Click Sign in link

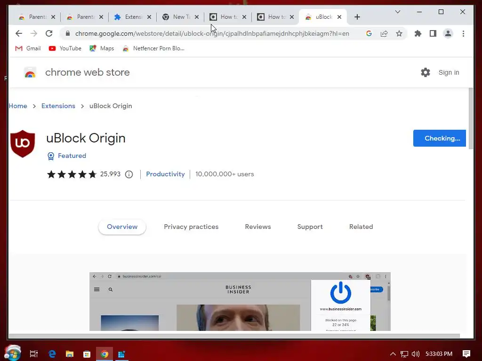(449, 72)
